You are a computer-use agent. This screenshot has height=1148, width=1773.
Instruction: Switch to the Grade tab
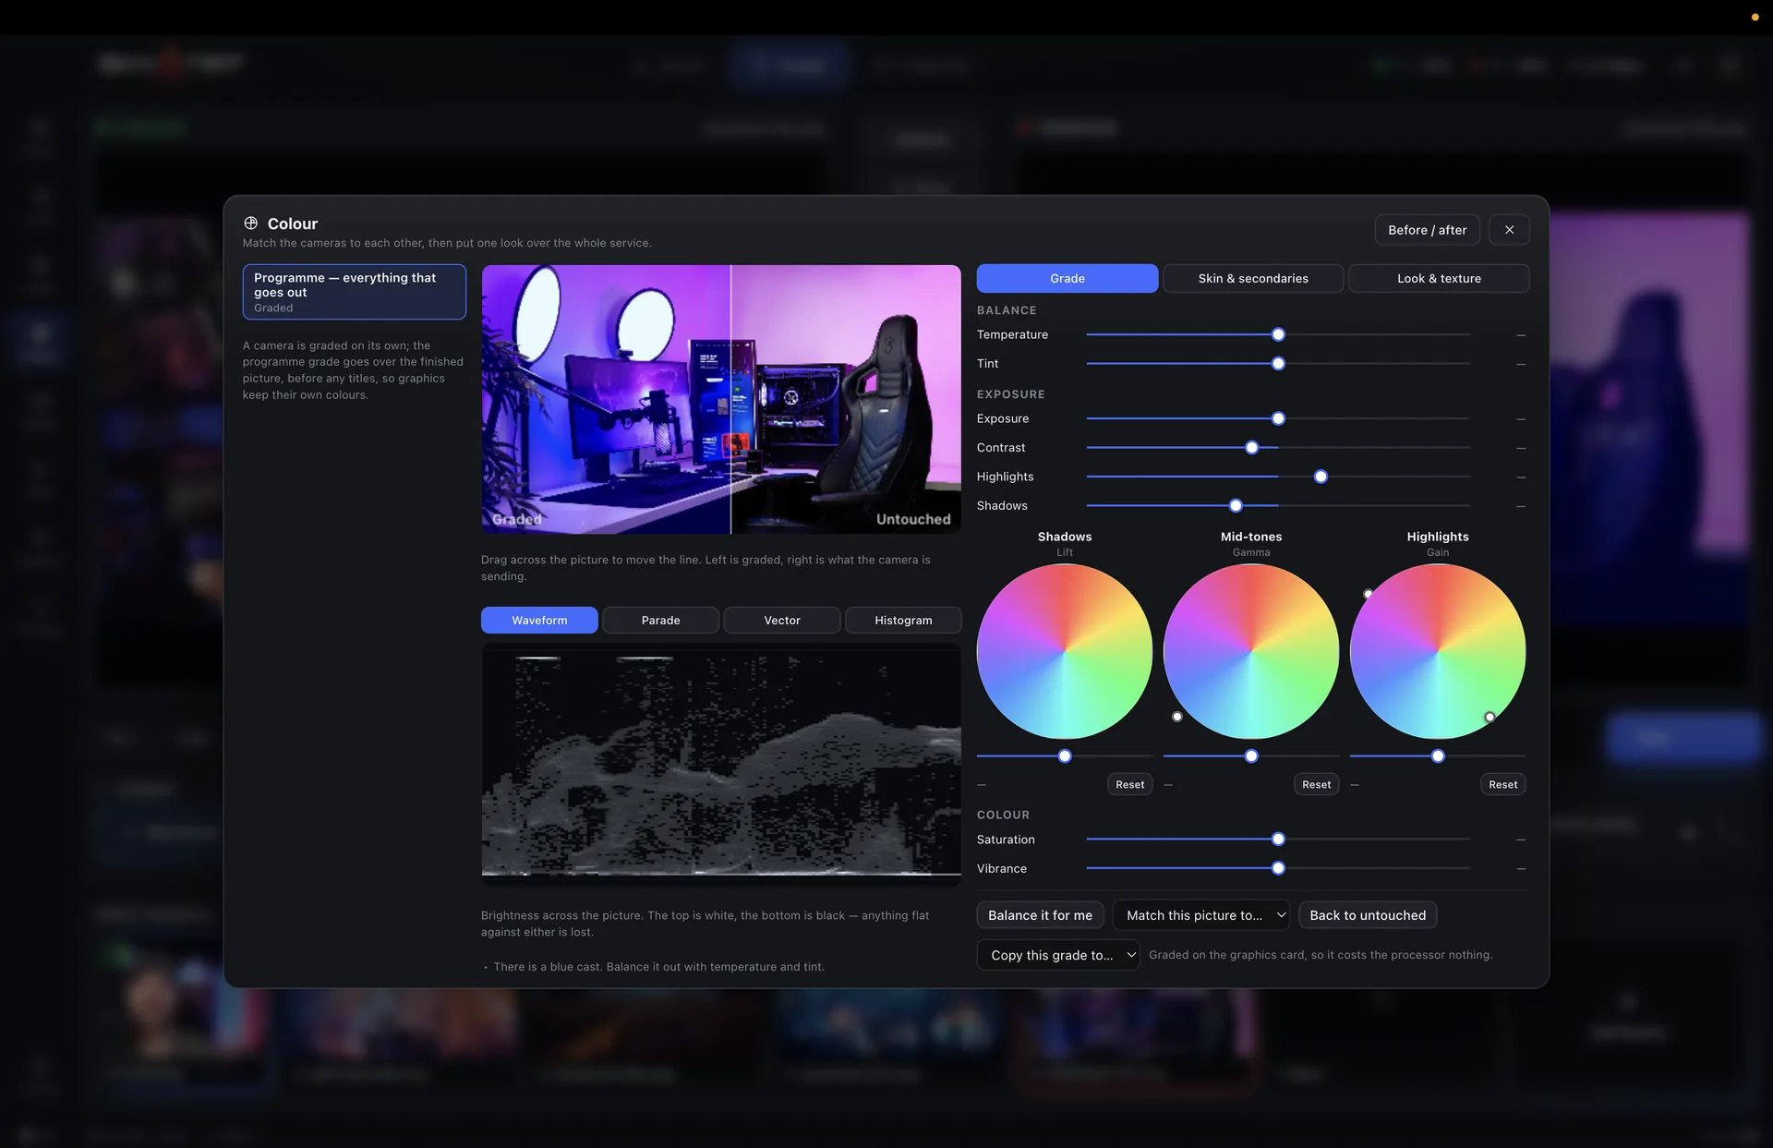click(x=1067, y=278)
